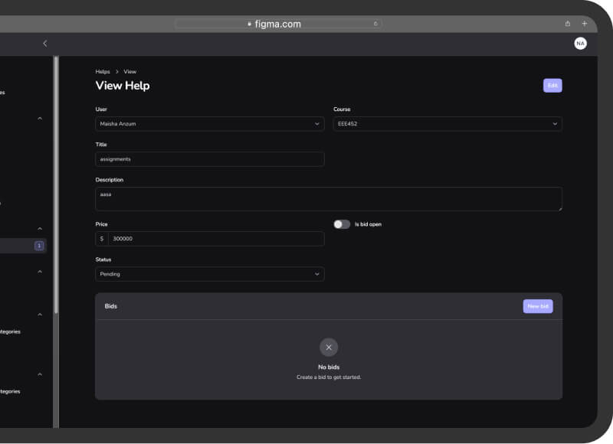Click the badge showing 1 in sidebar
Viewport: 613px width, 444px height.
[39, 246]
